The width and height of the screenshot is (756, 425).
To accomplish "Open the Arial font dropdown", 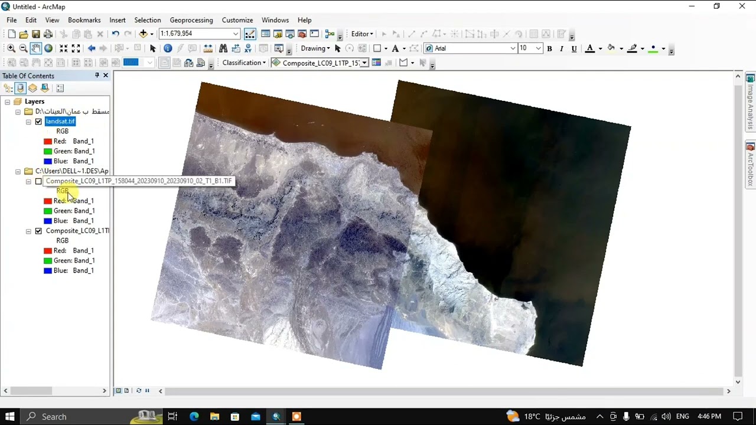I will [513, 48].
